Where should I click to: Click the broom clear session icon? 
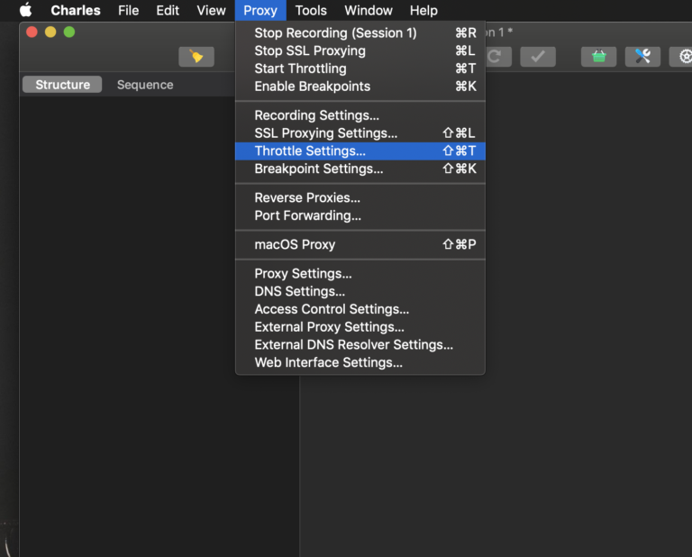click(196, 57)
